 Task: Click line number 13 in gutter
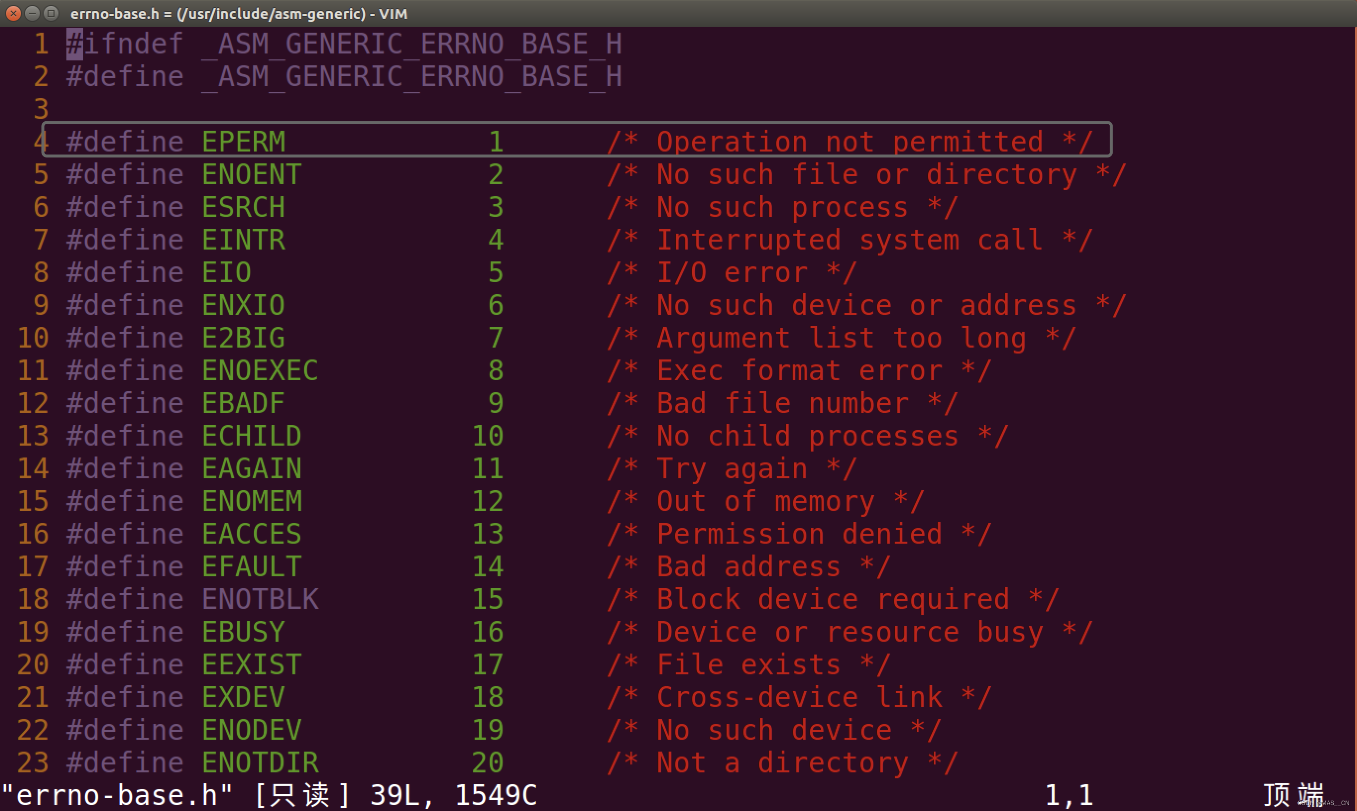click(33, 436)
